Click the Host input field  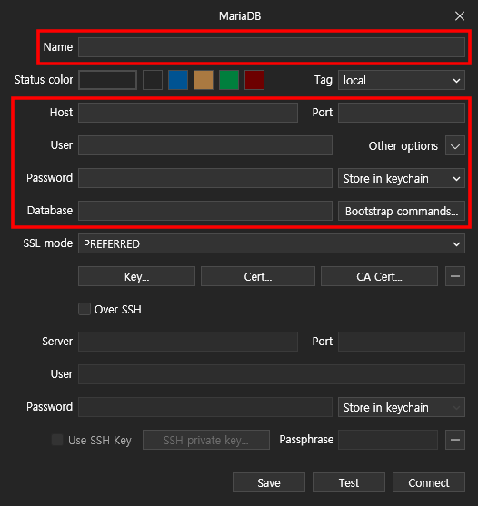click(x=188, y=113)
